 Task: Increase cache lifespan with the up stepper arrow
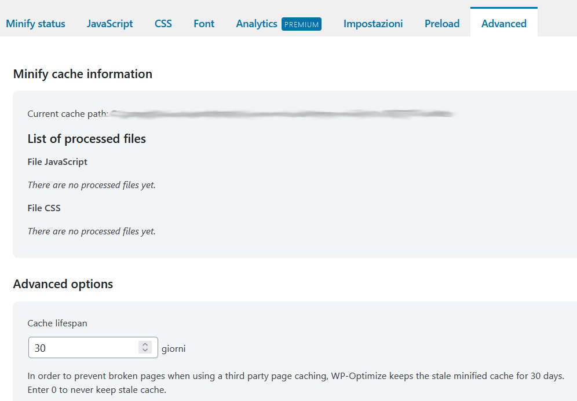145,344
